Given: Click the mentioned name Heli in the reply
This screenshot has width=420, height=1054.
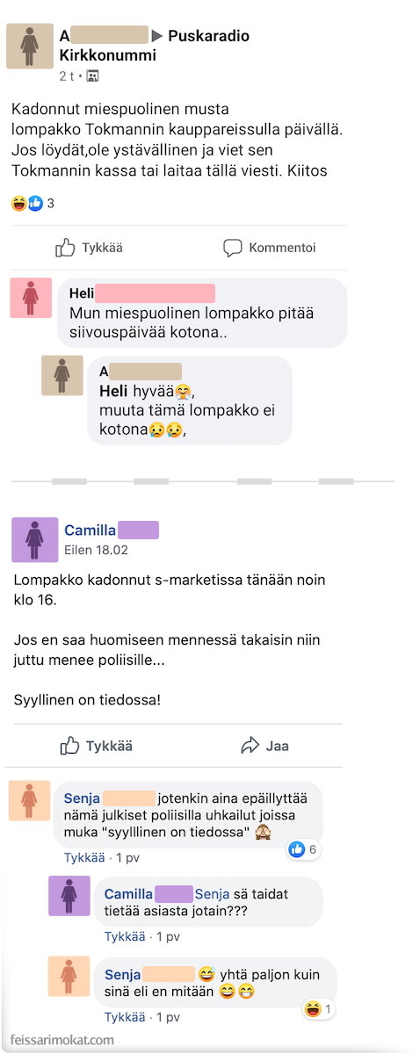Looking at the screenshot, I should (x=113, y=391).
